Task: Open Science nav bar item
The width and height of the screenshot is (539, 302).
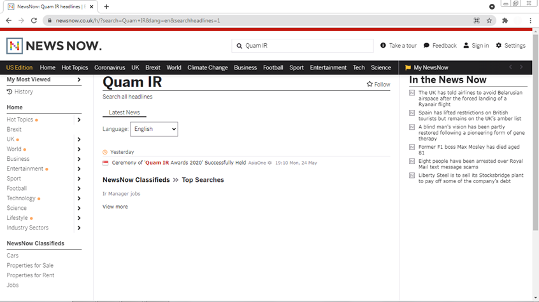Action: point(381,67)
